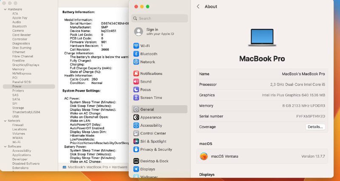The width and height of the screenshot is (340, 181).
Task: Collapse the Network tree section
Action: pos(5,121)
